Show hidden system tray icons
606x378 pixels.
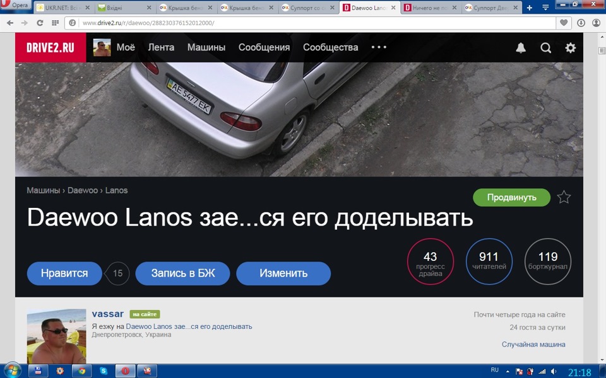pyautogui.click(x=508, y=372)
